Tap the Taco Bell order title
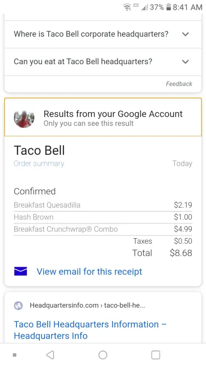Screen dimensions: 206x367 point(39,150)
